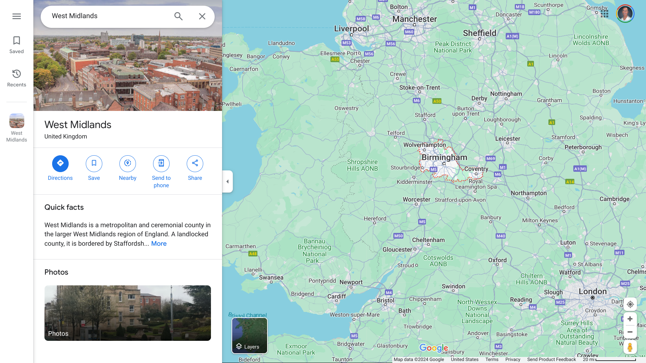Share the West Midlands location

[195, 164]
